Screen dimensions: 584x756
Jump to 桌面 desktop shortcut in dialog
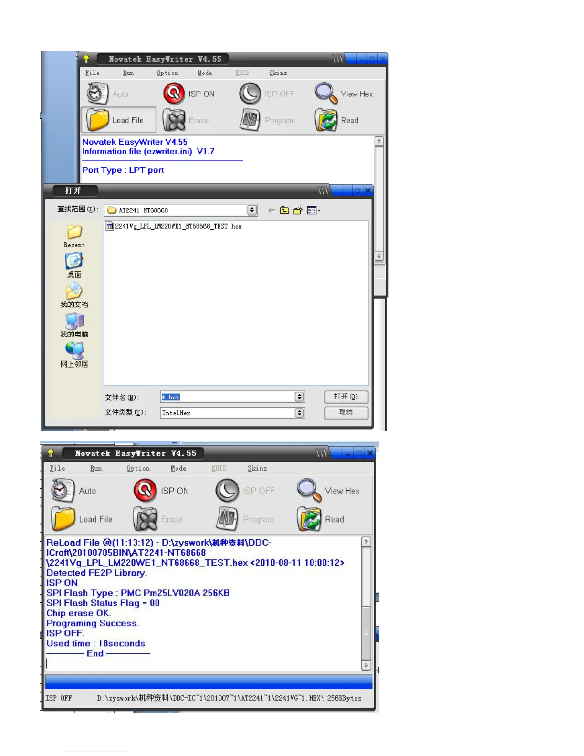tap(74, 265)
